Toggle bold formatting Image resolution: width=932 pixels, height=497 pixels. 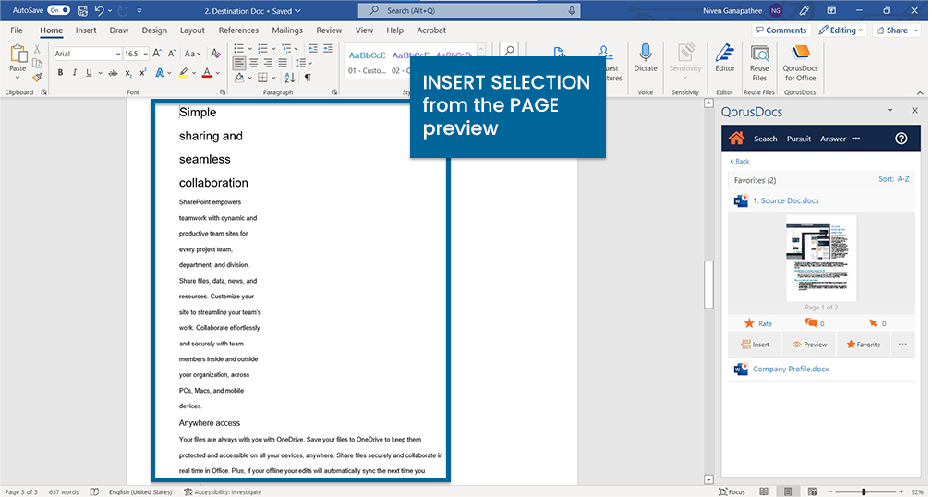[x=61, y=73]
